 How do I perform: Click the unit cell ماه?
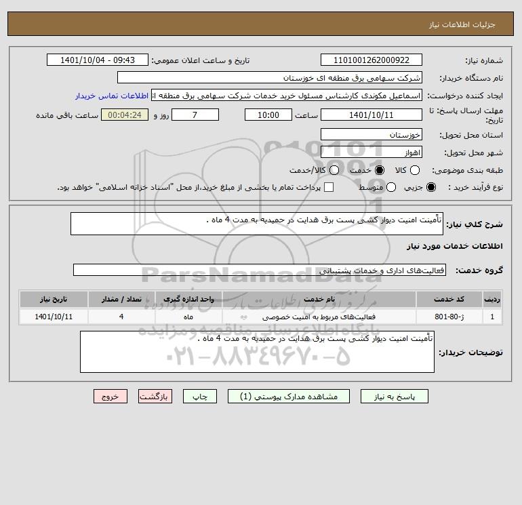tap(188, 317)
